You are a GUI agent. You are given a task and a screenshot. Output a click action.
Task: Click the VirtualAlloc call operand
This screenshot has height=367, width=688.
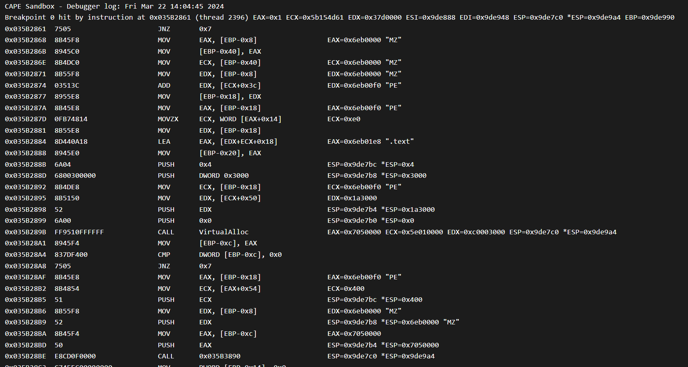[x=223, y=232]
